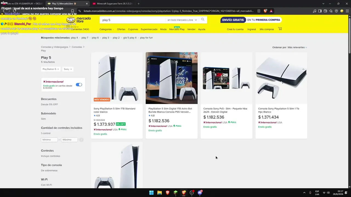This screenshot has width=351, height=197.
Task: Go to the Moda section
Action: tap(163, 29)
